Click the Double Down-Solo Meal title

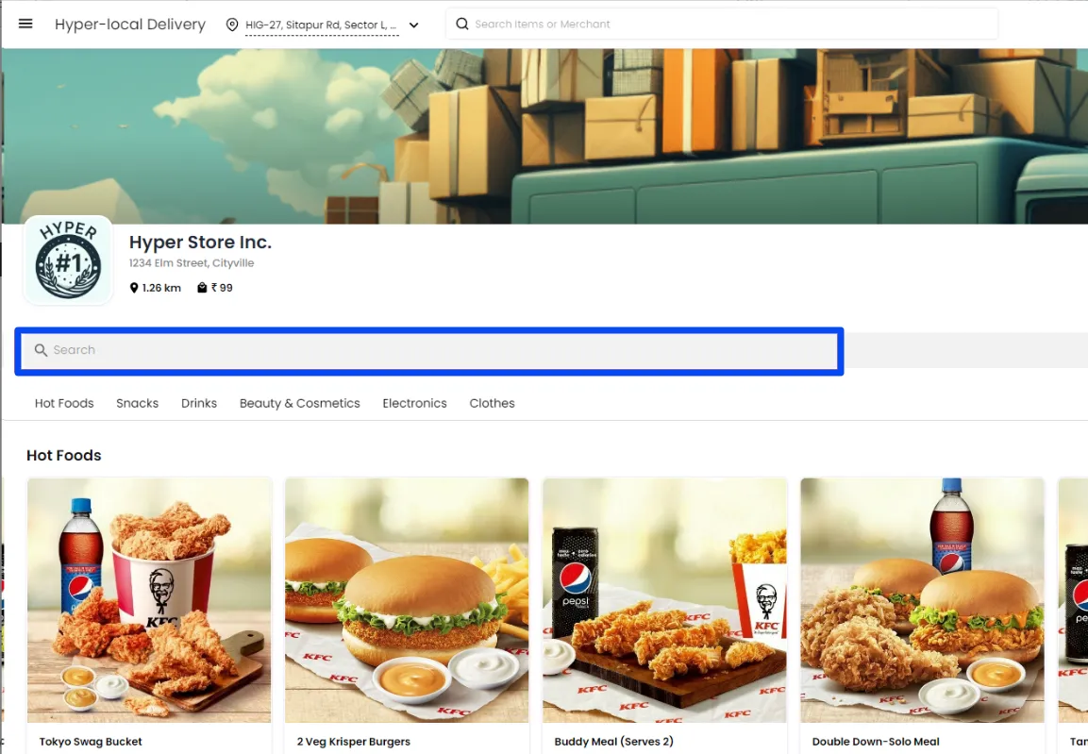click(876, 742)
